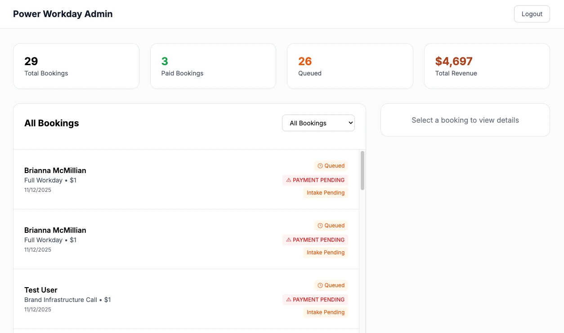Select the first Brianna McMillian booking name
Image resolution: width=564 pixels, height=333 pixels.
coord(55,170)
